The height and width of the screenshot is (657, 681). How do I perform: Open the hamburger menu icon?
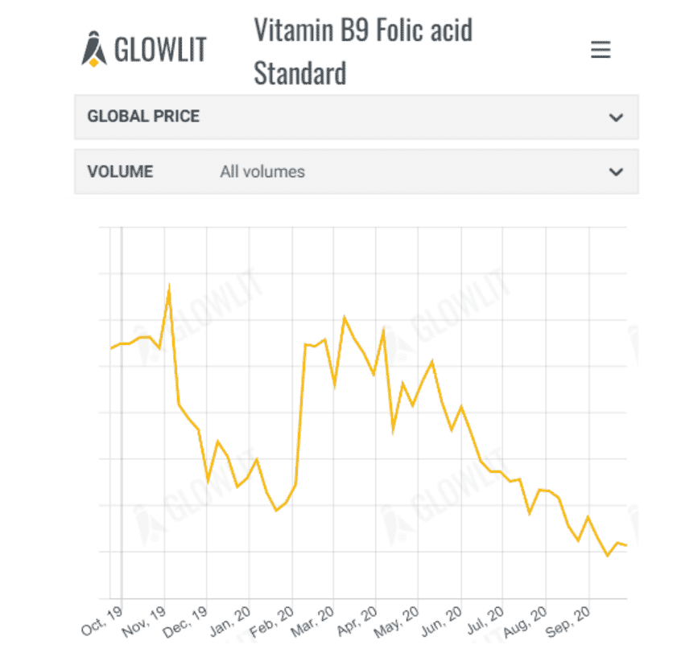[601, 50]
